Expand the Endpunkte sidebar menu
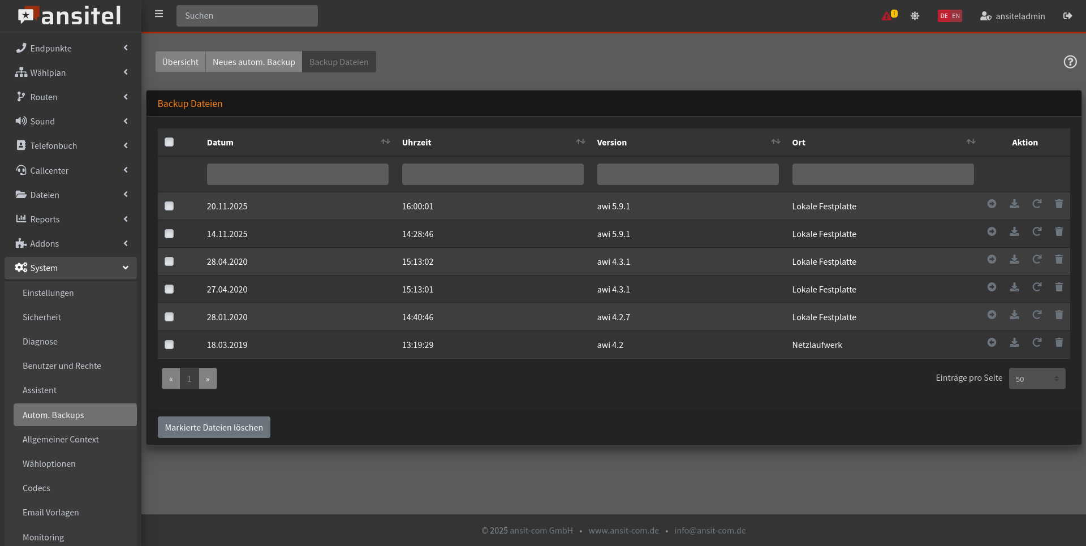Viewport: 1086px width, 546px height. click(x=71, y=48)
